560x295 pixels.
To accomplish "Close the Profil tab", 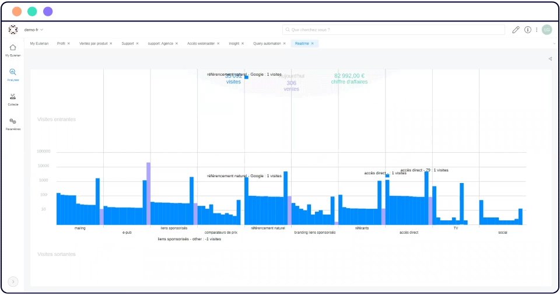I will (69, 44).
